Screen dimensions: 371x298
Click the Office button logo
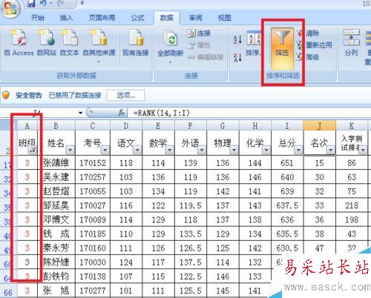10,9
